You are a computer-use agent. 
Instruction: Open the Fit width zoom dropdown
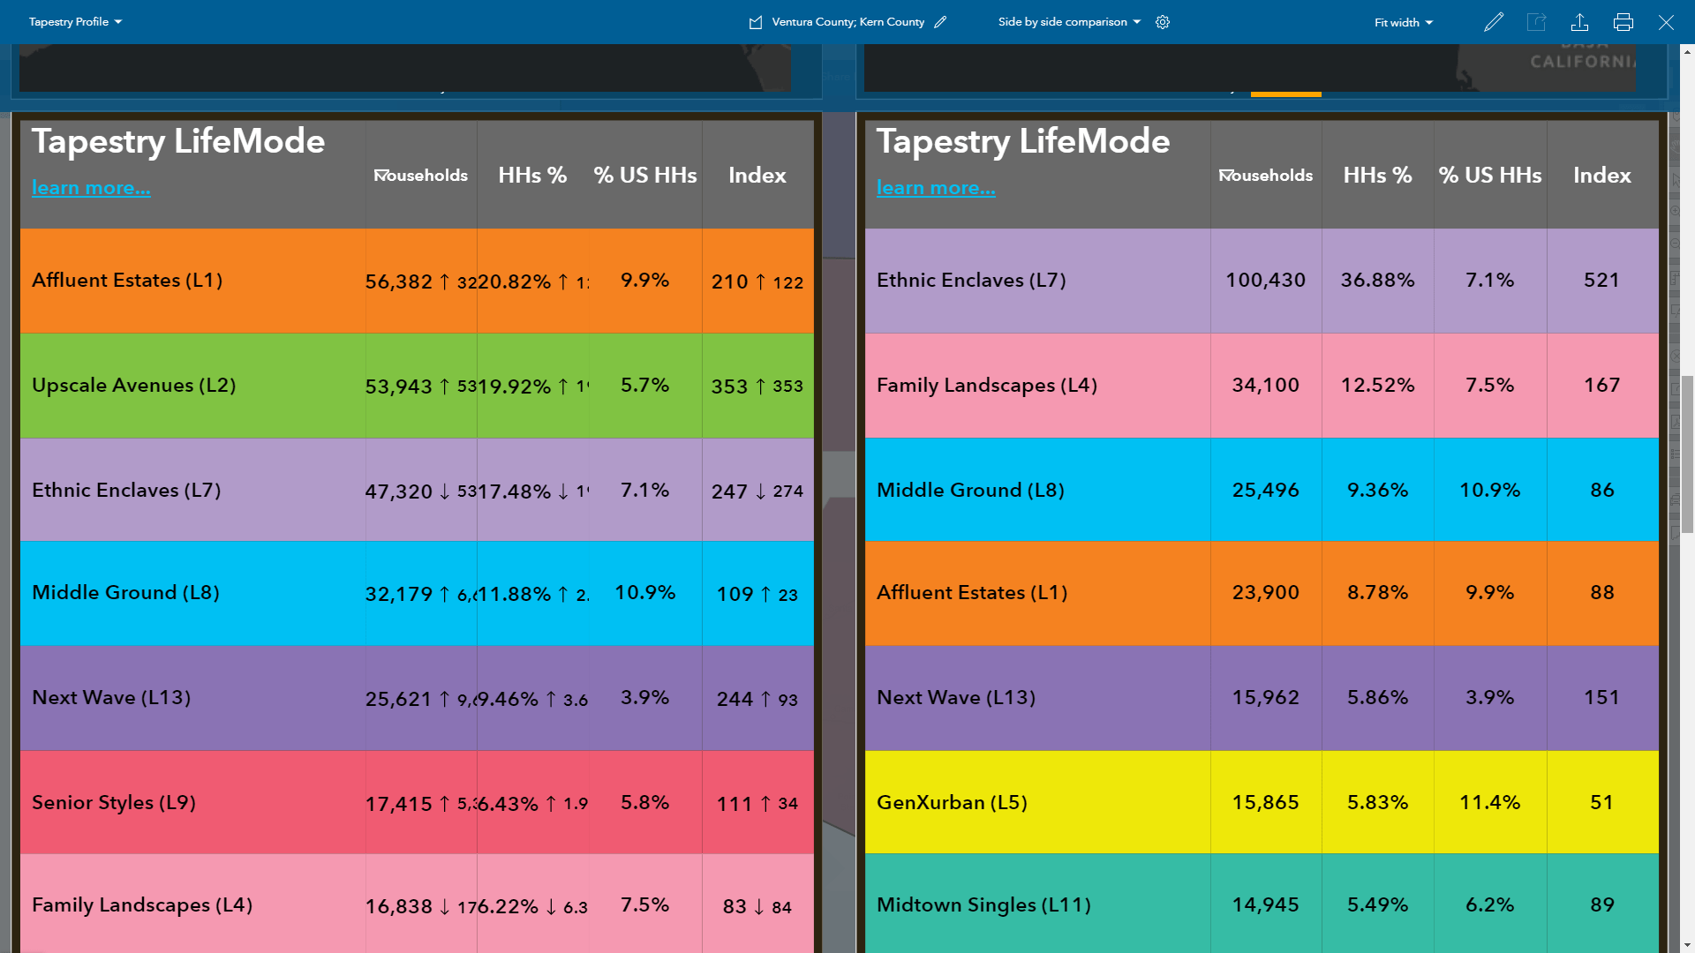(x=1403, y=22)
